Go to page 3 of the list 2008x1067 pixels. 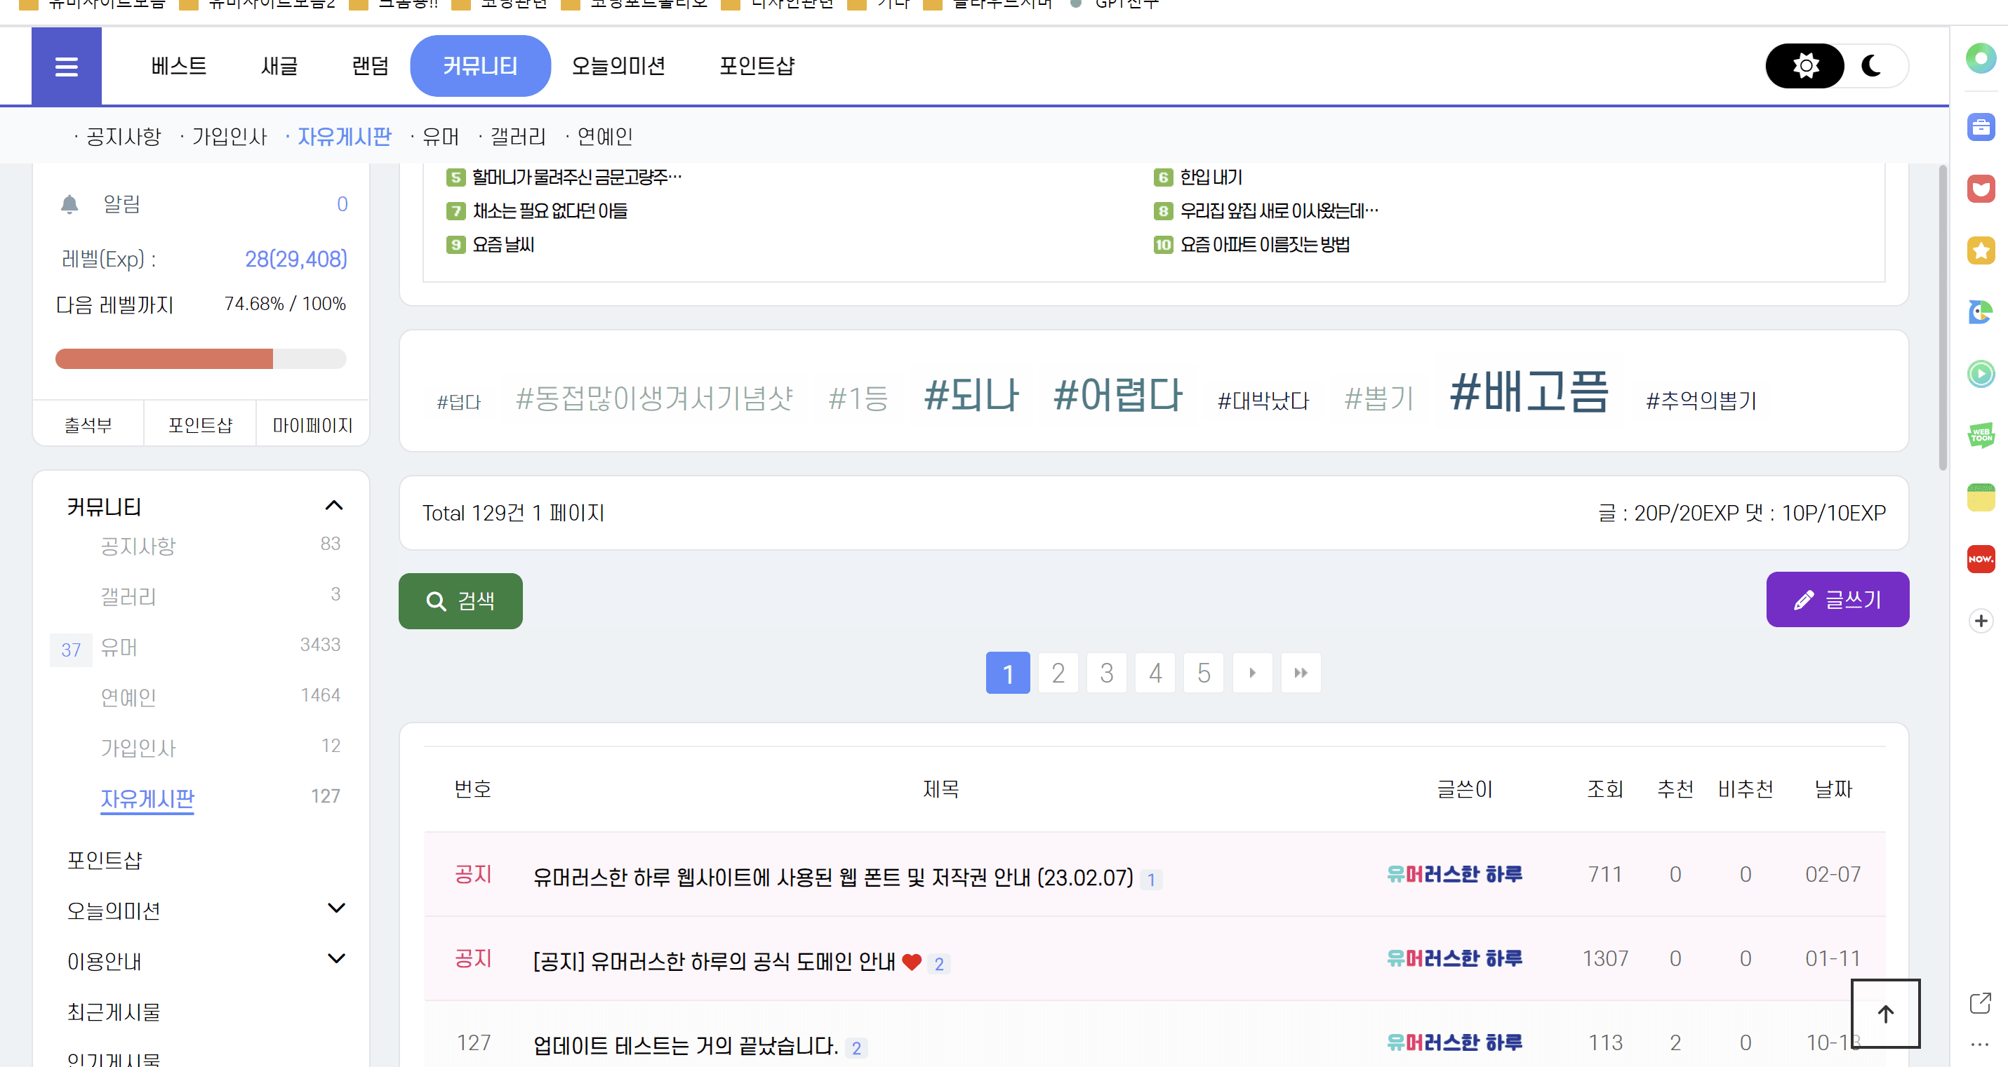click(1106, 673)
